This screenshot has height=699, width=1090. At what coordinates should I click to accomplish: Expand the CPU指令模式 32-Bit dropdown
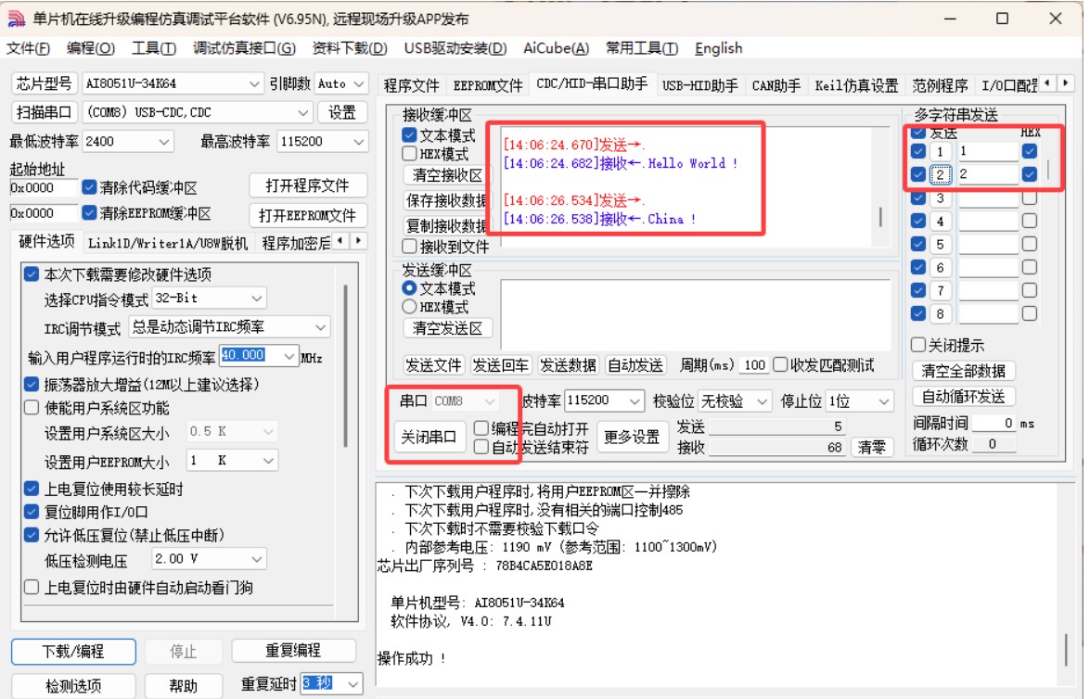pyautogui.click(x=257, y=299)
